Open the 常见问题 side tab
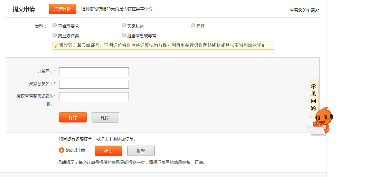367x177 pixels. pos(313,98)
